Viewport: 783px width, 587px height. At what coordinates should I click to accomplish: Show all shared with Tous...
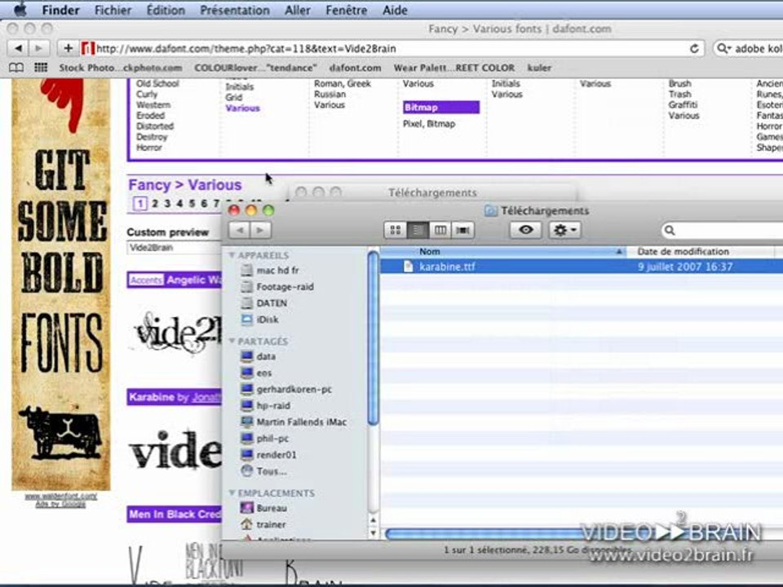coord(271,471)
